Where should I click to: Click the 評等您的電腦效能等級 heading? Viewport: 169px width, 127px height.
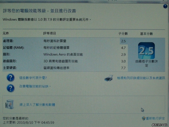[39, 11]
